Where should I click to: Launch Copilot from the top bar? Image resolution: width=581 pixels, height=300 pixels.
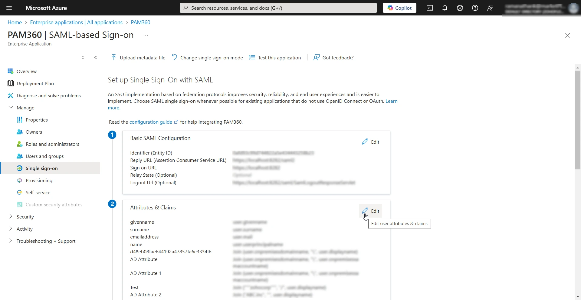click(399, 8)
